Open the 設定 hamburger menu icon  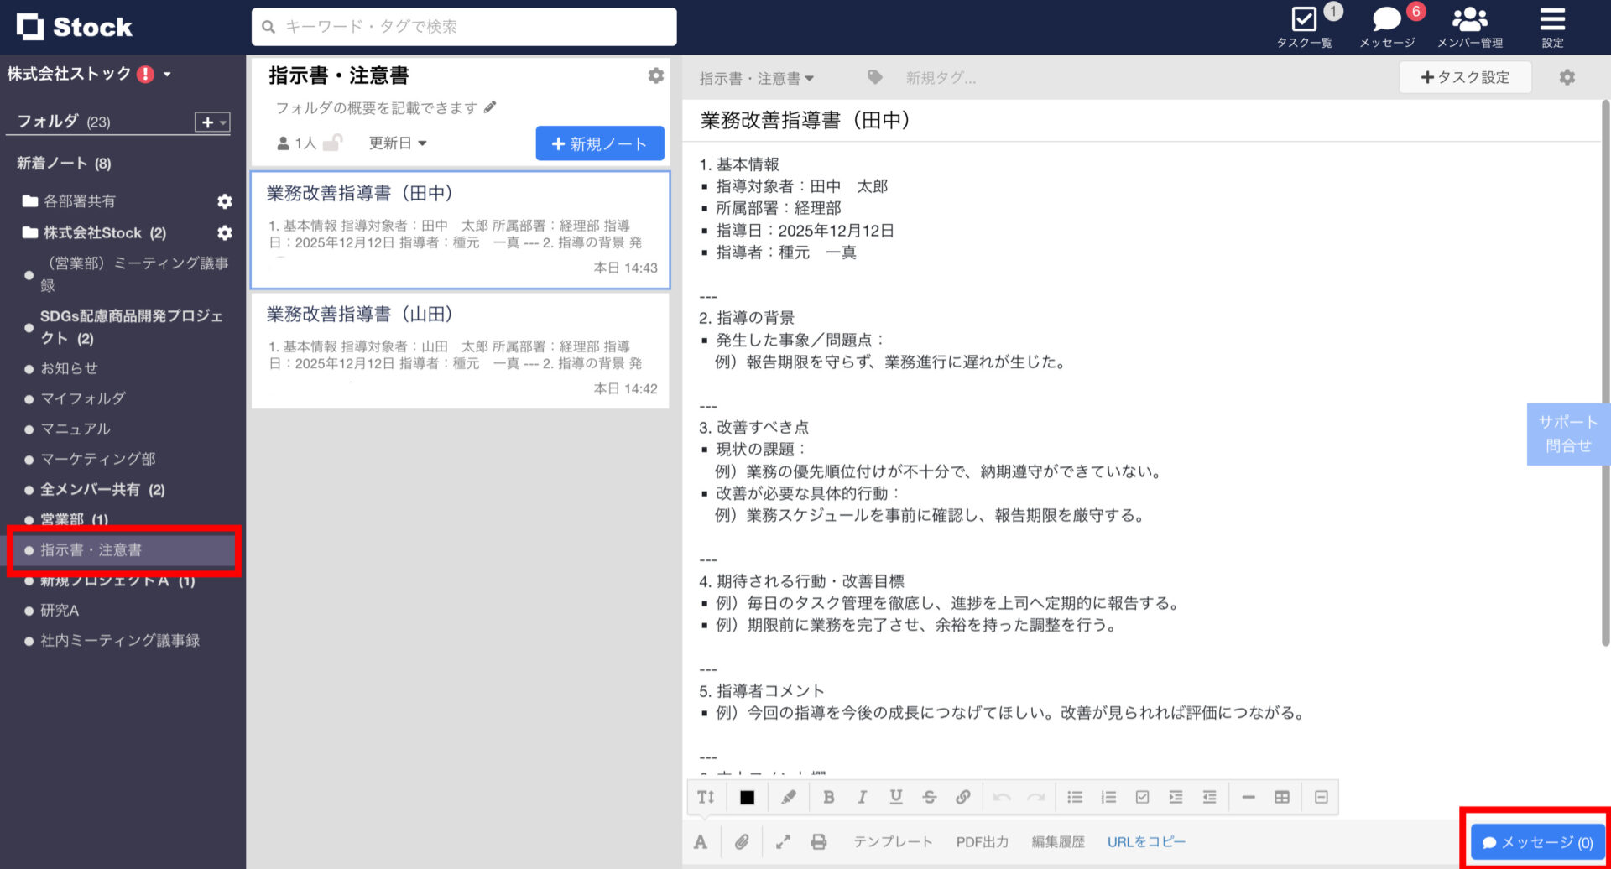click(1551, 18)
